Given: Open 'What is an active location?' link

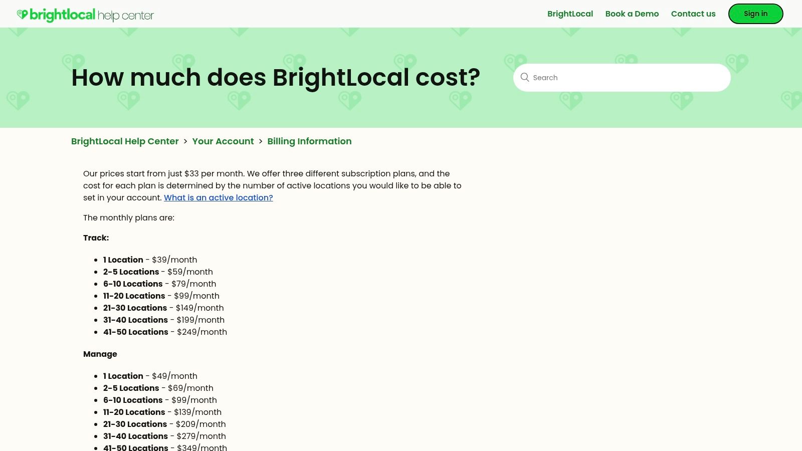Looking at the screenshot, I should tap(219, 197).
